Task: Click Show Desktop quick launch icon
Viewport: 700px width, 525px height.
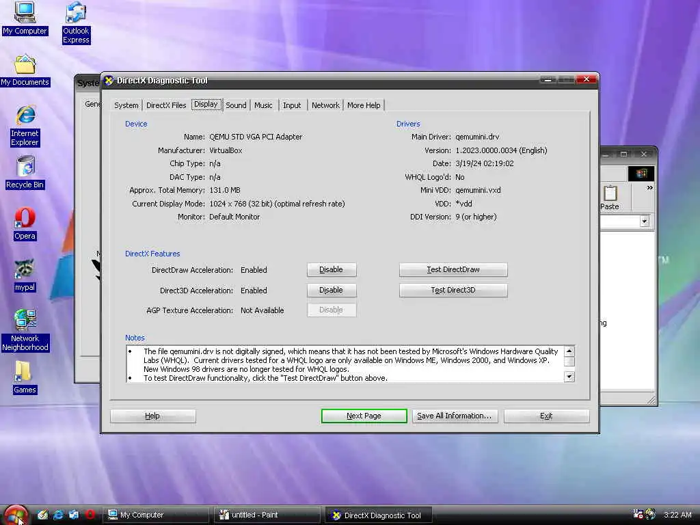Action: tap(42, 515)
